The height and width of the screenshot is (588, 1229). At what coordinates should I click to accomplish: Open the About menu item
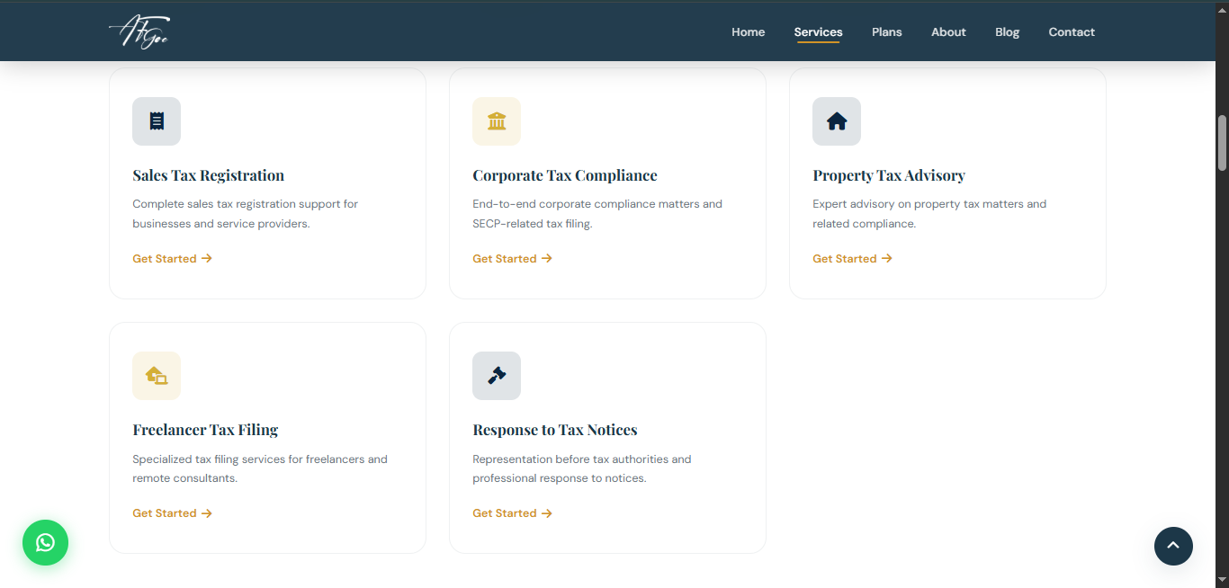pos(948,32)
